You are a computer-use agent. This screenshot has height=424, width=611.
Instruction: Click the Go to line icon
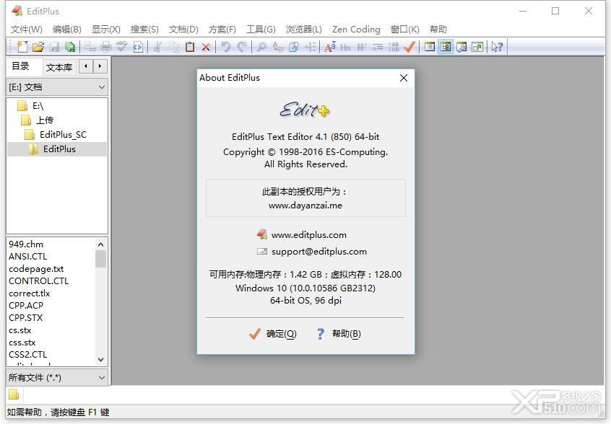pos(310,47)
